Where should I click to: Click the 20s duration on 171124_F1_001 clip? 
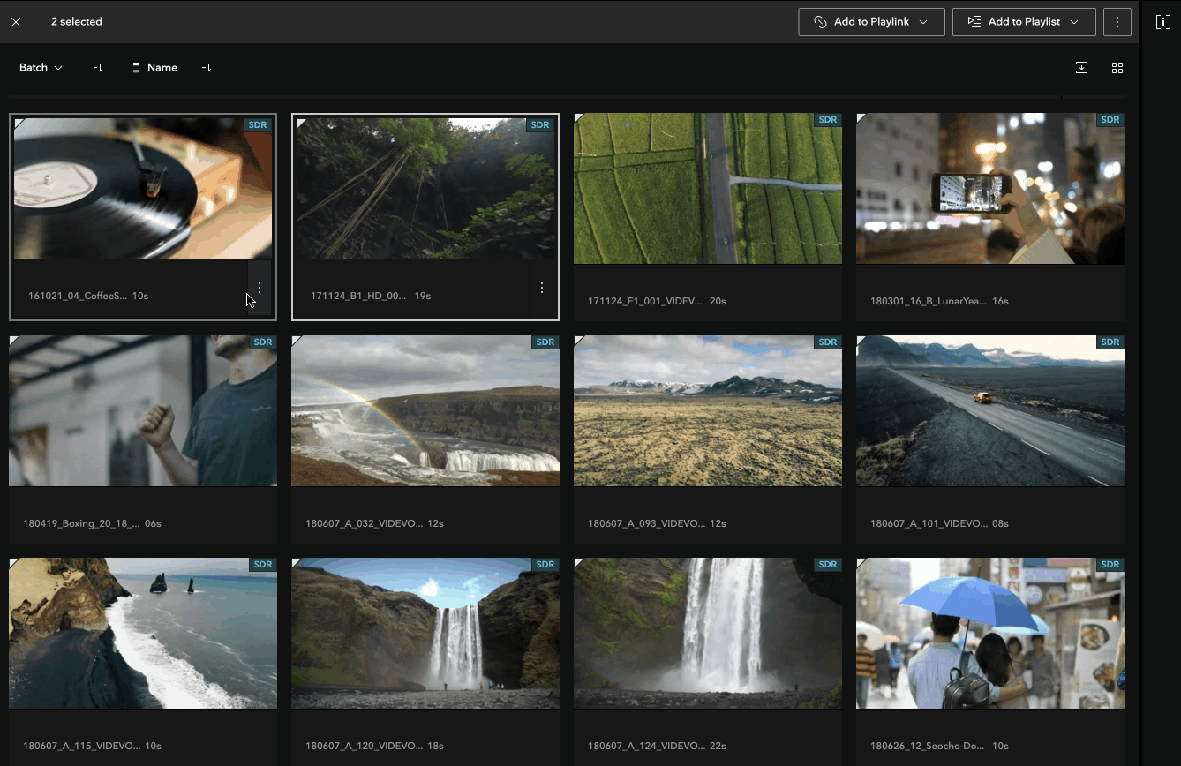[x=718, y=301]
